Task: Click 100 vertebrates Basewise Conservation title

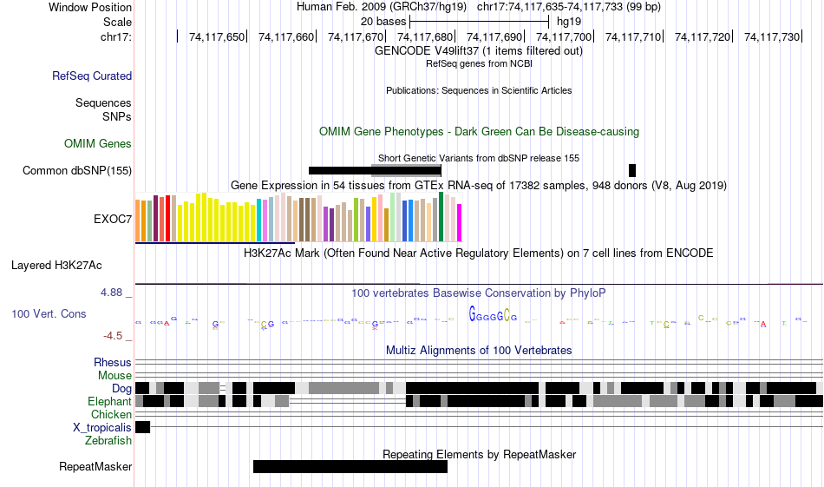Action: 479,293
